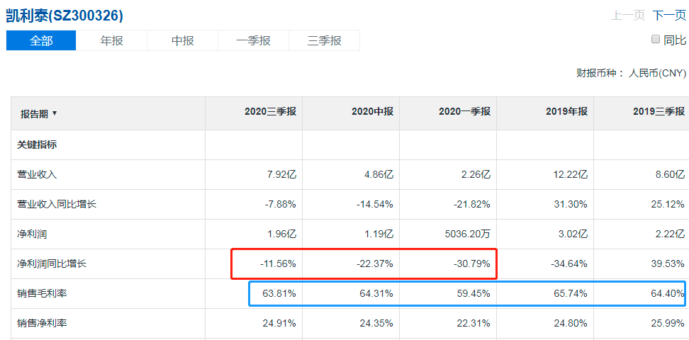Click the 销售净利率 row label
Viewport: 689px width, 340px height.
point(42,324)
